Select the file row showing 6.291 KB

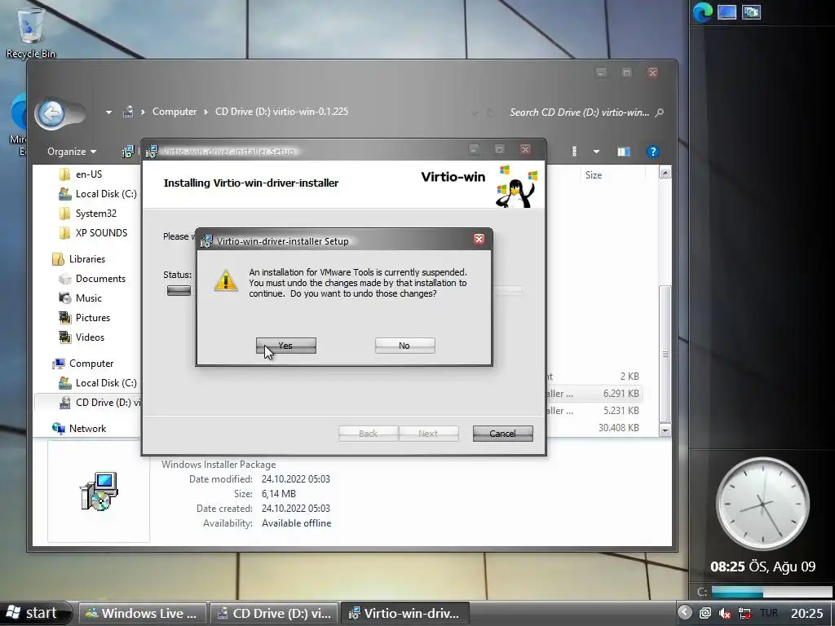coord(594,394)
